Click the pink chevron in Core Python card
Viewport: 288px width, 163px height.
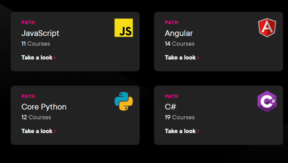click(x=55, y=132)
